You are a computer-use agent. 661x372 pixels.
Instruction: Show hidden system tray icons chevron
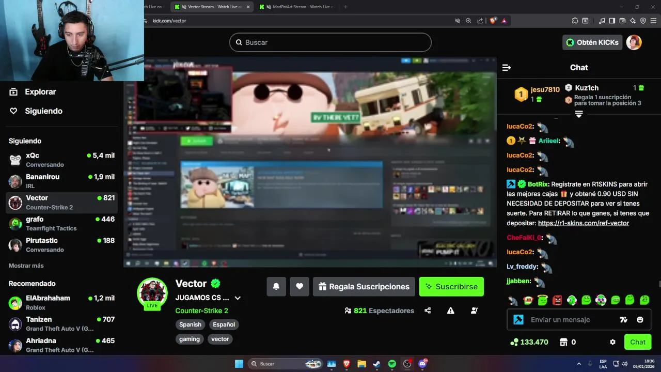578,364
